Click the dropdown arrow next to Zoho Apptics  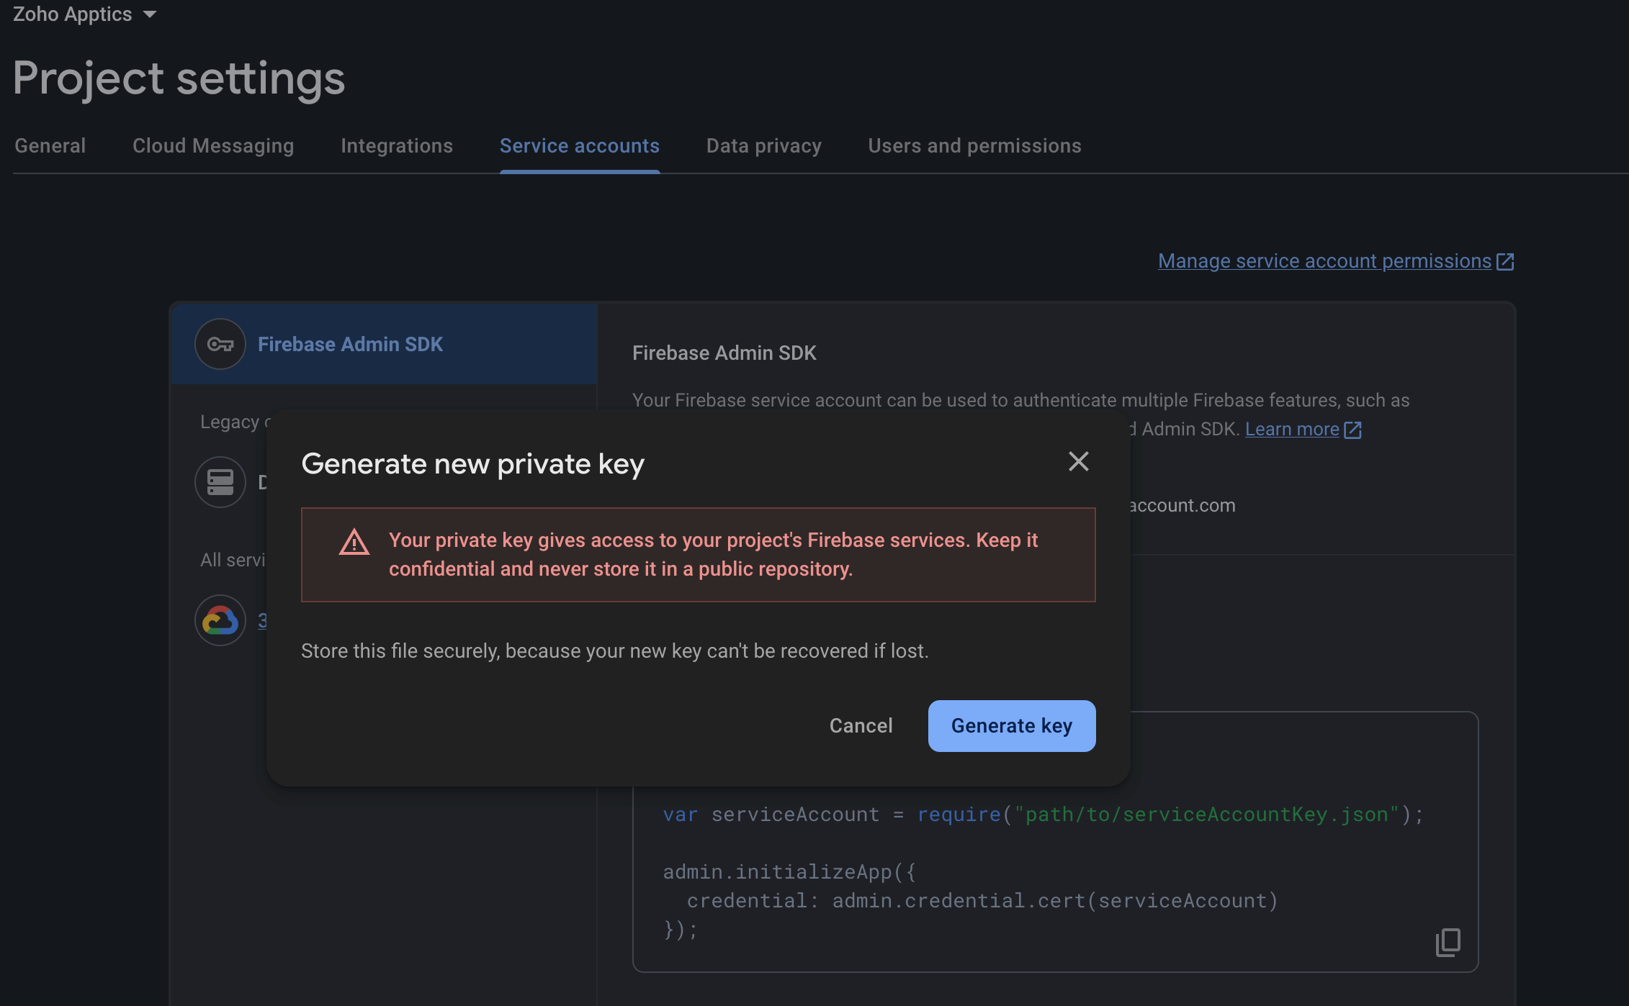click(x=150, y=14)
